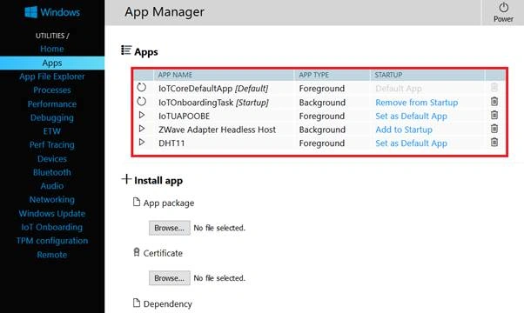524x313 pixels.
Task: Open the ETW page
Action: click(x=52, y=131)
